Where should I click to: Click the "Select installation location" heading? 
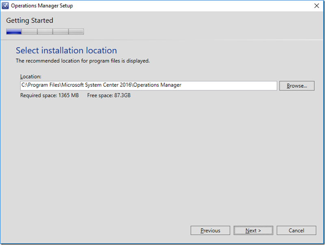point(66,51)
